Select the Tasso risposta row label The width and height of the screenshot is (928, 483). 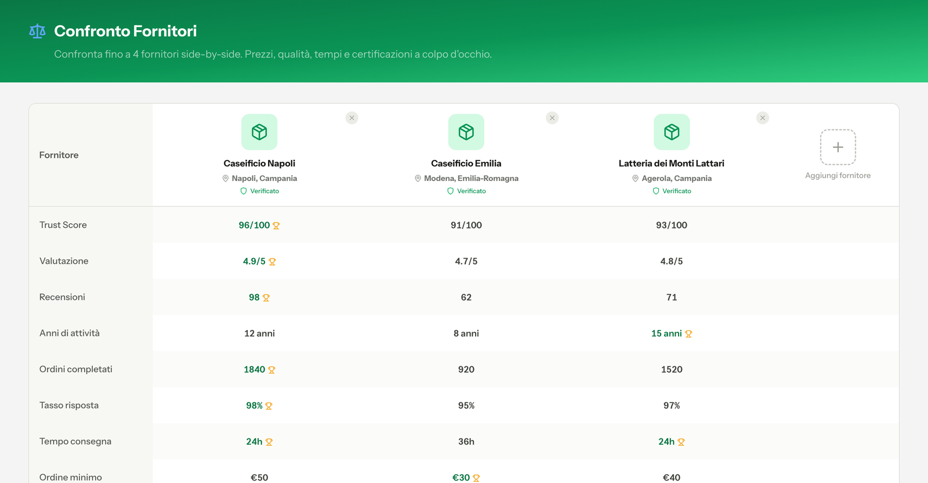[x=69, y=405]
